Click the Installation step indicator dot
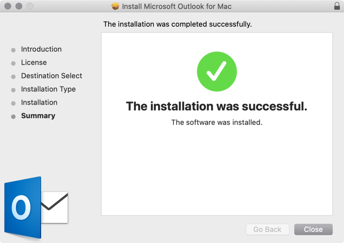Viewport: 344px width, 243px height. click(13, 103)
